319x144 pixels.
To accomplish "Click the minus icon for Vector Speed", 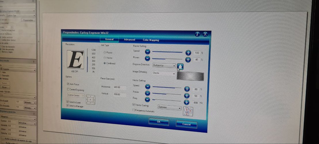I will tap(148, 87).
